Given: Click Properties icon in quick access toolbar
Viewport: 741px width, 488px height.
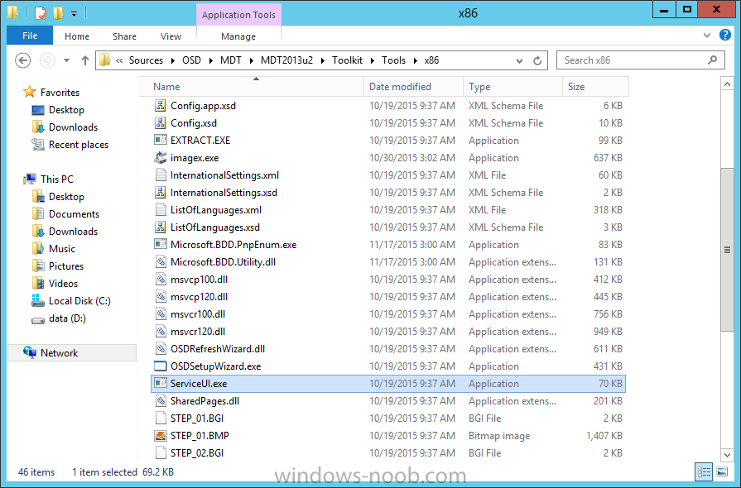Looking at the screenshot, I should [41, 12].
